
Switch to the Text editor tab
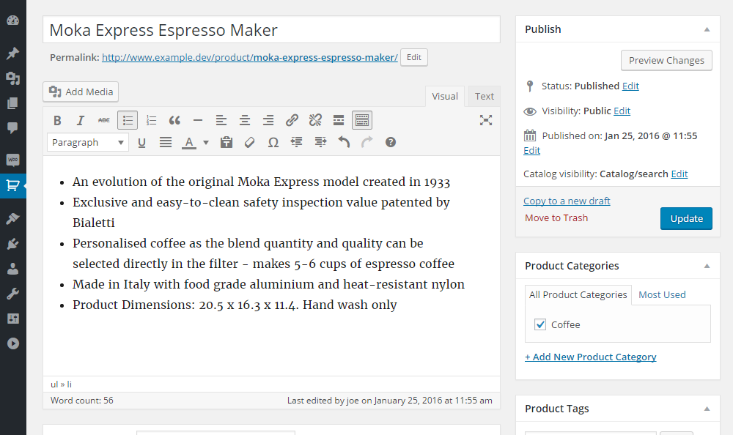[x=484, y=96]
